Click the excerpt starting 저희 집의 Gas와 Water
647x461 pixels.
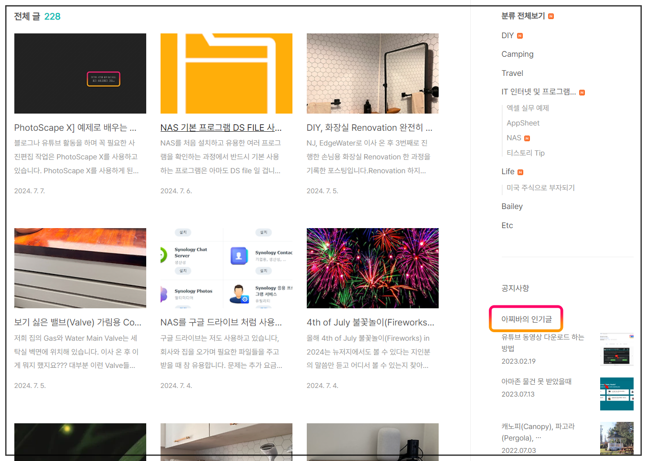coord(76,352)
